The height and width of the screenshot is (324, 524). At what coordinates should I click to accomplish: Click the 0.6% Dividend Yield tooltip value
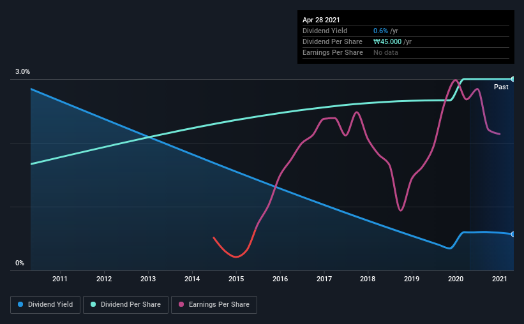[x=380, y=31]
